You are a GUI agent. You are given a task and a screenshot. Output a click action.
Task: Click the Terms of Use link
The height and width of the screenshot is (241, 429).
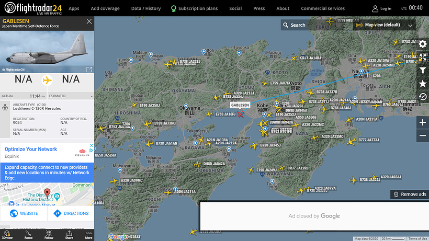tap(417, 238)
